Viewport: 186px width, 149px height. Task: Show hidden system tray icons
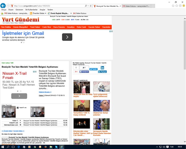(157, 147)
